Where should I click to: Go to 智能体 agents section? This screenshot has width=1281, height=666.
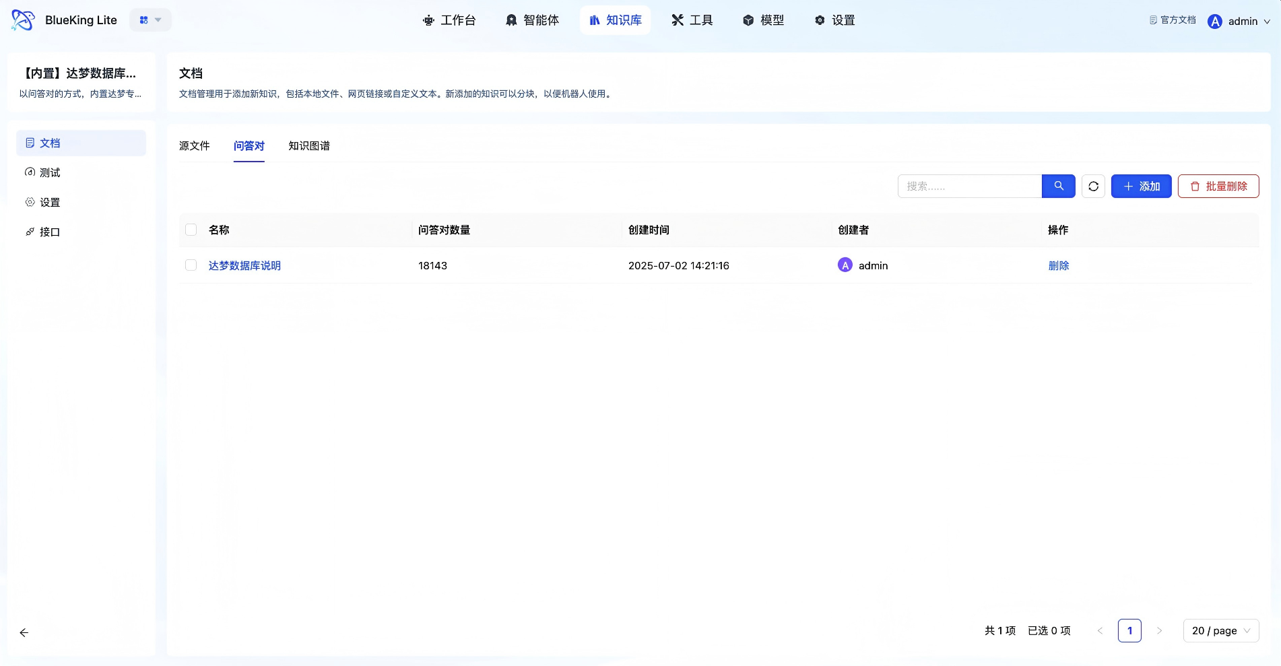tap(532, 20)
